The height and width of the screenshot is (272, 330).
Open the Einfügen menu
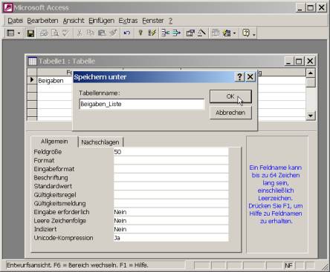tap(102, 21)
